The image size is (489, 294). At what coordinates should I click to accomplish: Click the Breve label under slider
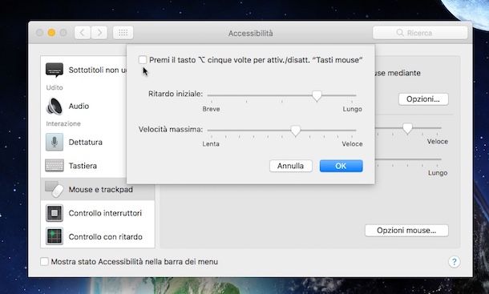(x=211, y=109)
